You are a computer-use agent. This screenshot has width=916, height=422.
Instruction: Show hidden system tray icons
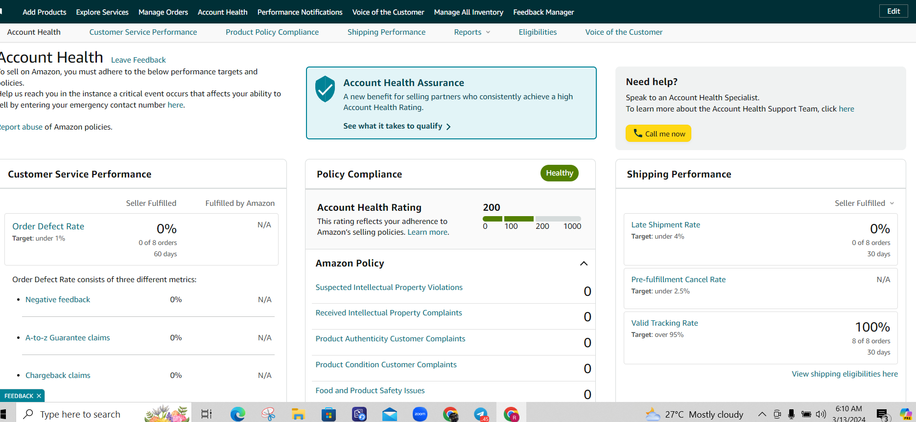(x=762, y=414)
